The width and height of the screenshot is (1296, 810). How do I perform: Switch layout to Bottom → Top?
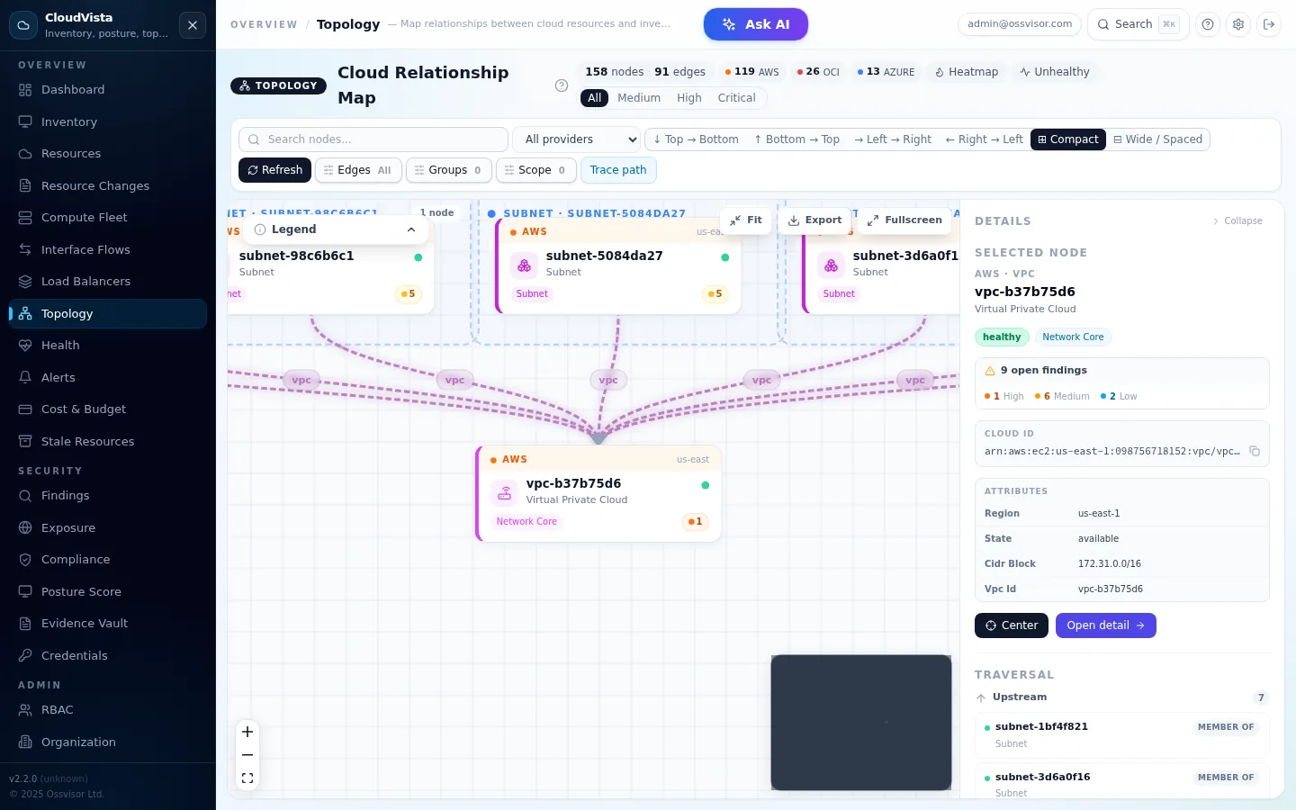tap(796, 139)
